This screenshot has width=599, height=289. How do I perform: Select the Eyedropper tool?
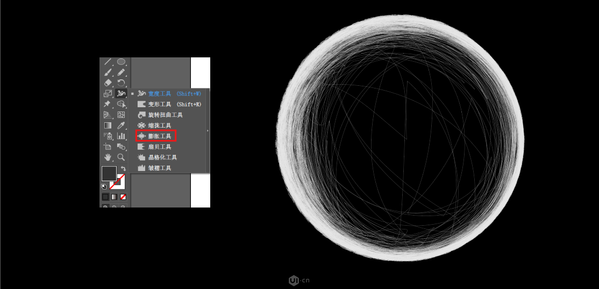(122, 125)
